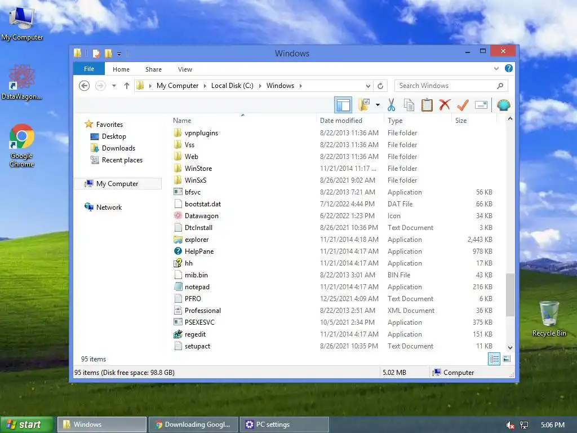Open the folder options toolbar icon
Screen dimensions: 577x433
(364, 105)
